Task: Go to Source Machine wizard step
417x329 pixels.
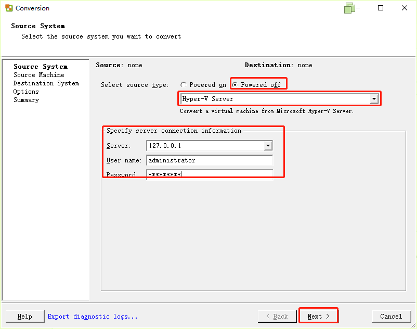Action: point(39,75)
